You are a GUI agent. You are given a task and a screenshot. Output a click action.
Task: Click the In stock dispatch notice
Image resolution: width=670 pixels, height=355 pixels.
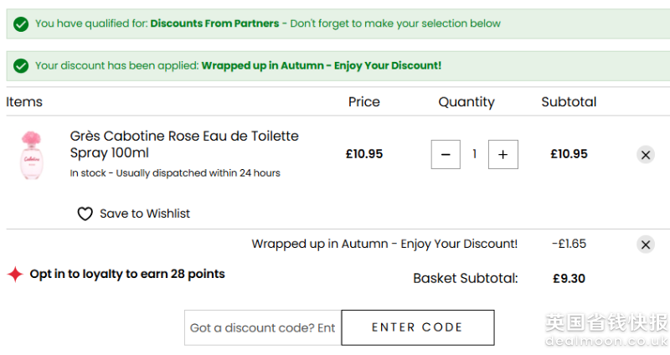point(174,173)
